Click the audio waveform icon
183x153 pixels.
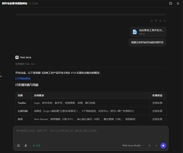156,146
